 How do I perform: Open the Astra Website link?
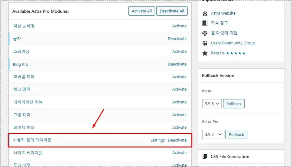pos(223,13)
